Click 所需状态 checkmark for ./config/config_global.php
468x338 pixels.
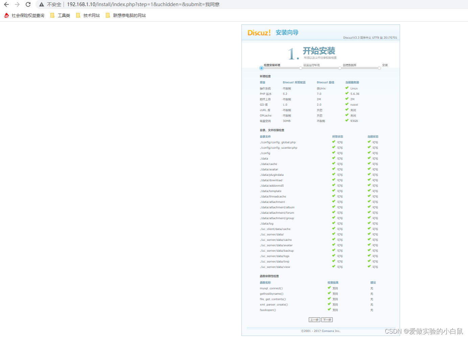point(334,142)
